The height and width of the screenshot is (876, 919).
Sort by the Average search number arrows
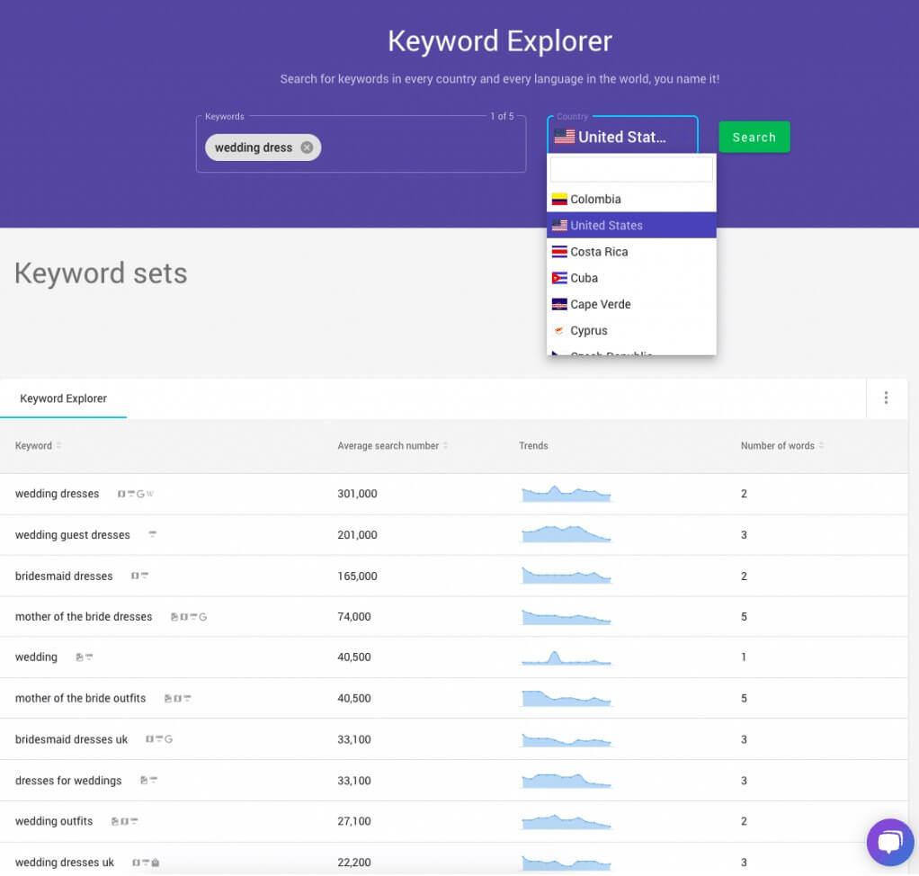coord(445,445)
